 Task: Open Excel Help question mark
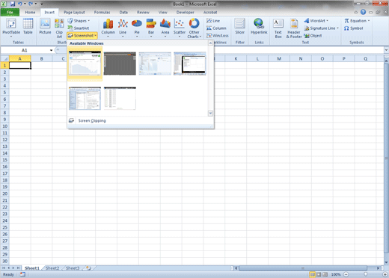click(x=363, y=12)
